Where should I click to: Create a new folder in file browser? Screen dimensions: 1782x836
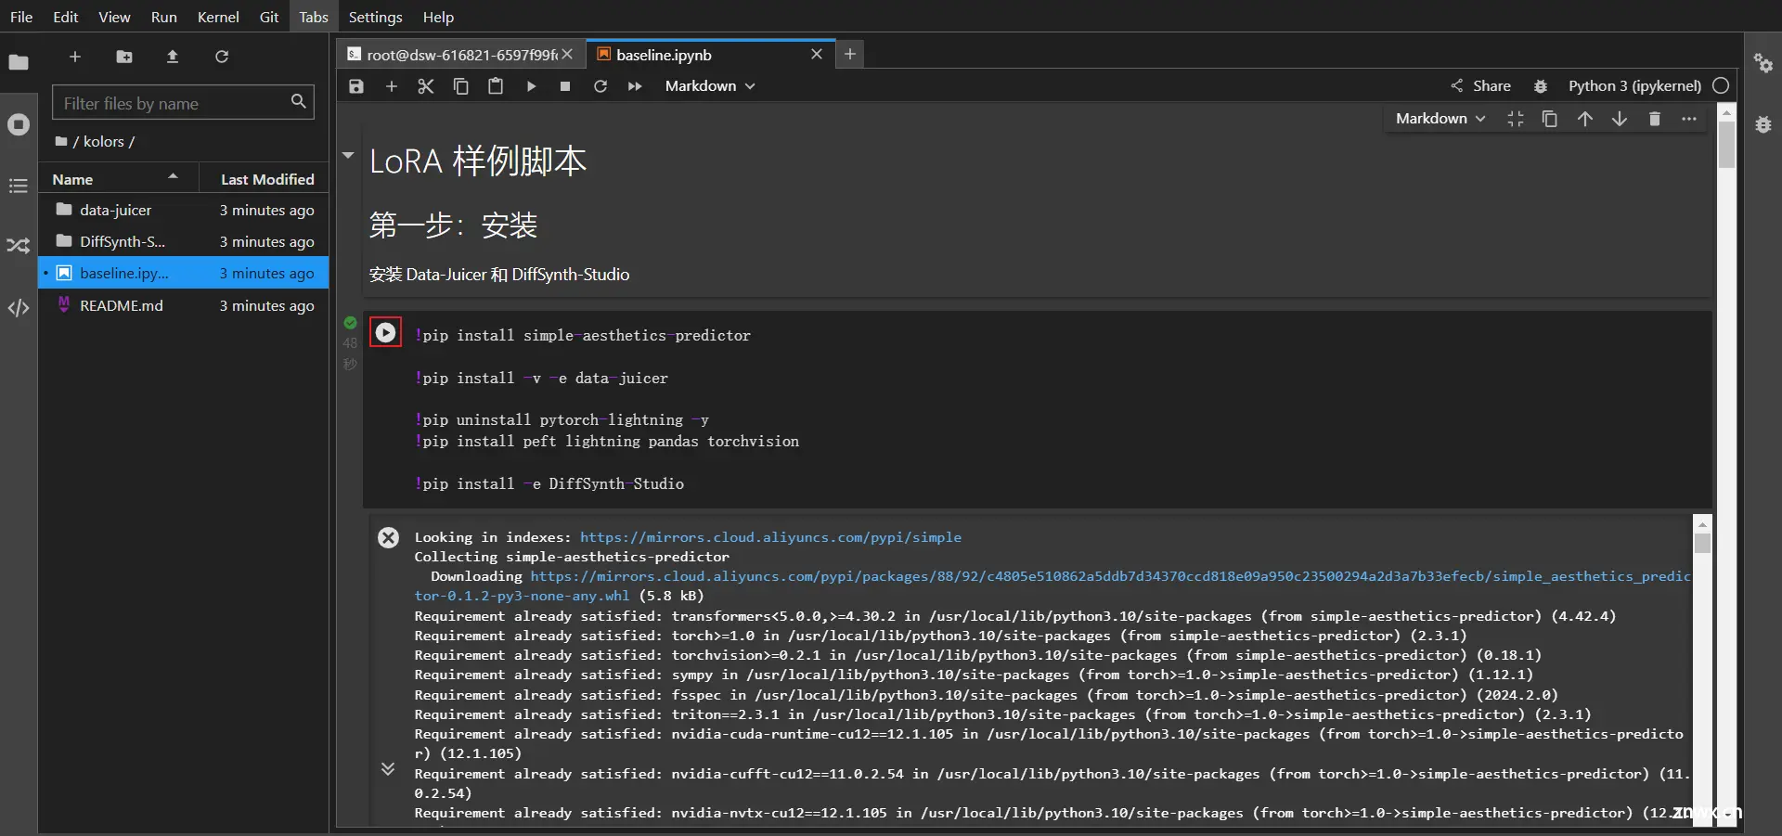(x=124, y=57)
